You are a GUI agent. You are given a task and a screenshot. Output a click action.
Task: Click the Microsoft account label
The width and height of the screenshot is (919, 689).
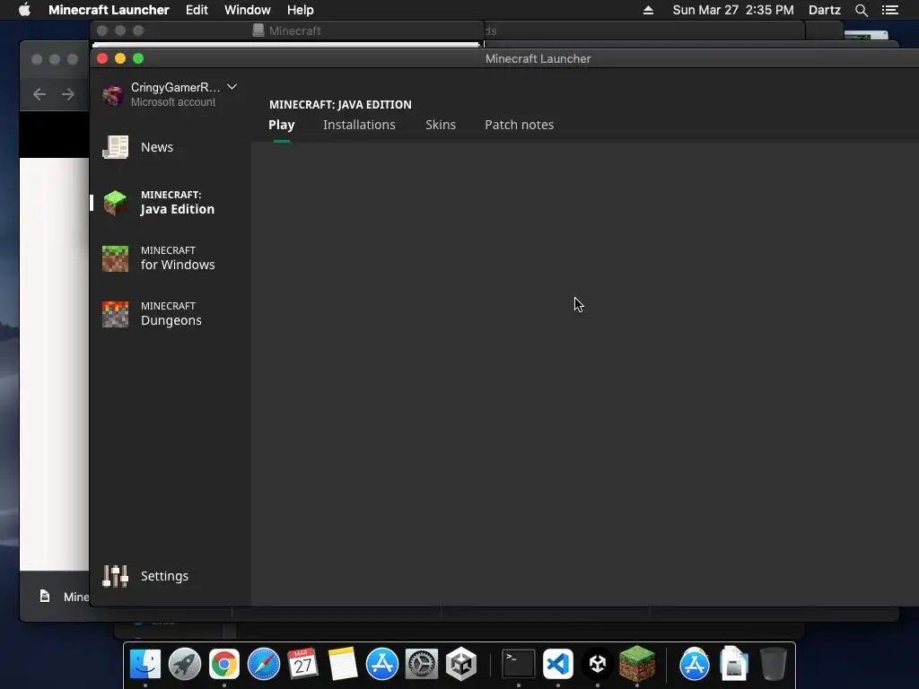(173, 102)
